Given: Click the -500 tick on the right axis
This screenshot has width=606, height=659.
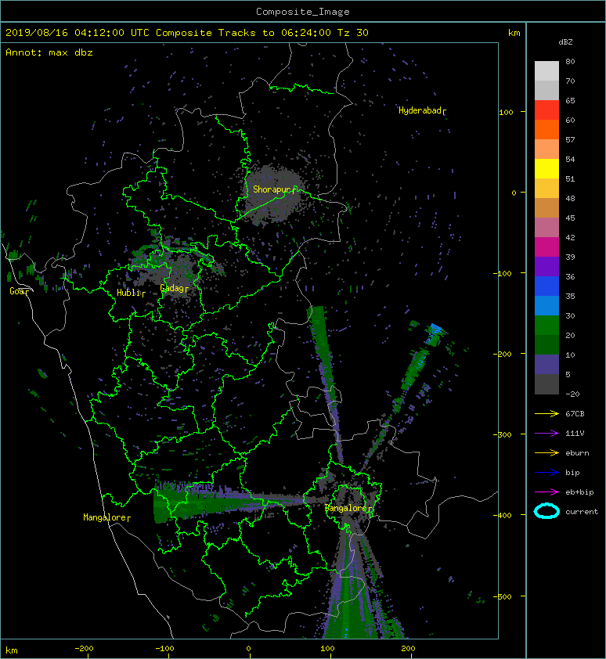Looking at the screenshot, I should tap(503, 596).
